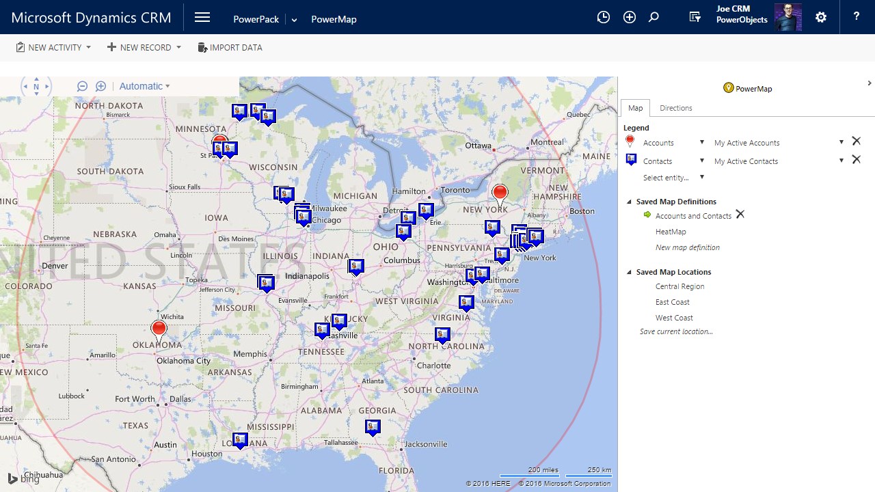
Task: Open the PowerMap navigation item
Action: 334,19
